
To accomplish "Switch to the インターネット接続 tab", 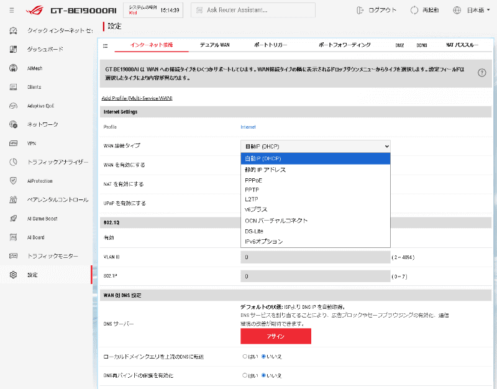I will point(152,45).
